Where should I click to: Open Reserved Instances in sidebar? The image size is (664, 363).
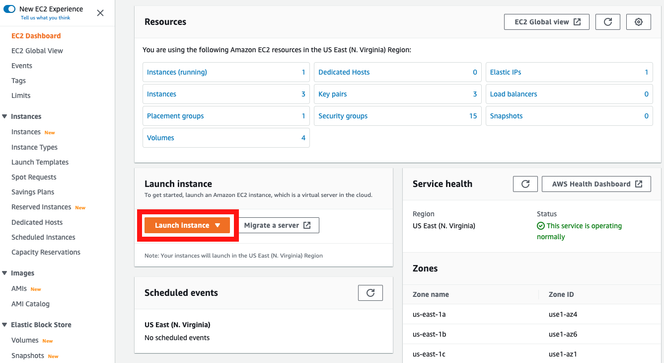pyautogui.click(x=41, y=207)
